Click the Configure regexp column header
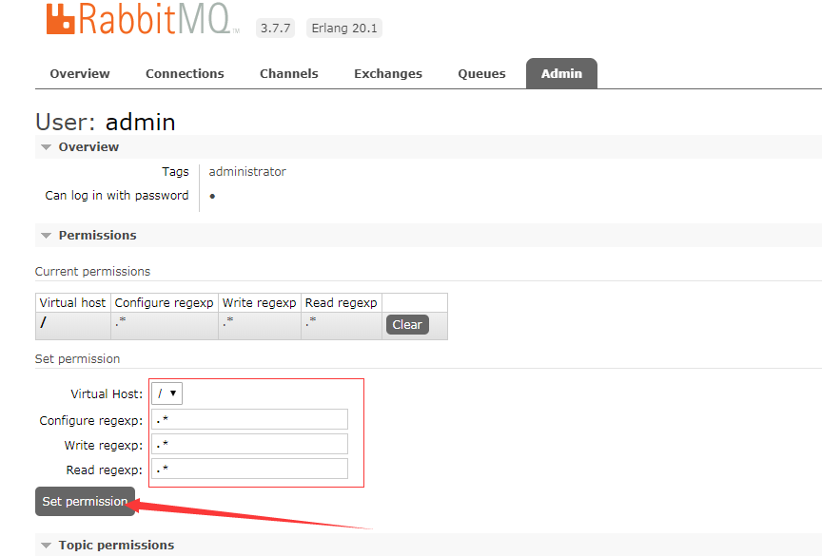822x556 pixels. (164, 303)
